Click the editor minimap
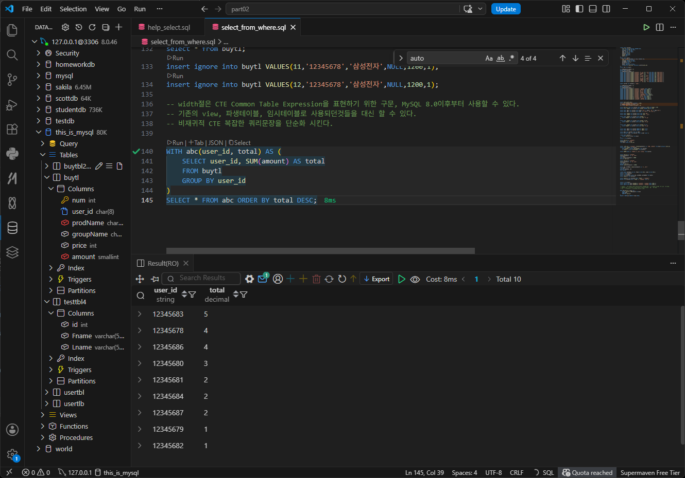This screenshot has height=478, width=685. click(x=649, y=123)
